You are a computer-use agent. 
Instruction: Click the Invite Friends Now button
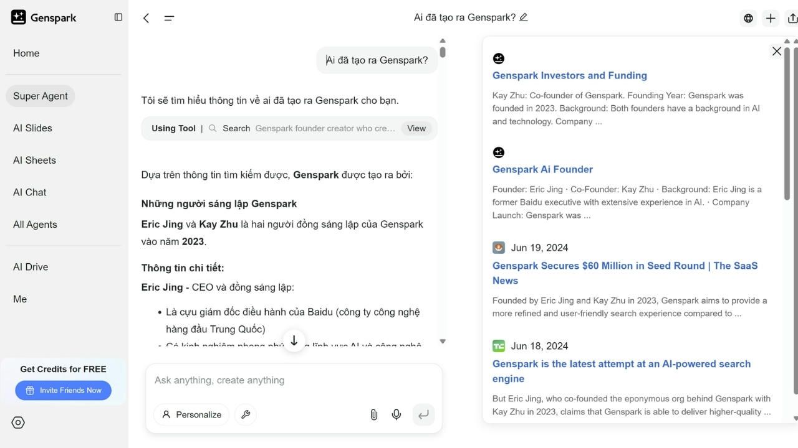(64, 390)
